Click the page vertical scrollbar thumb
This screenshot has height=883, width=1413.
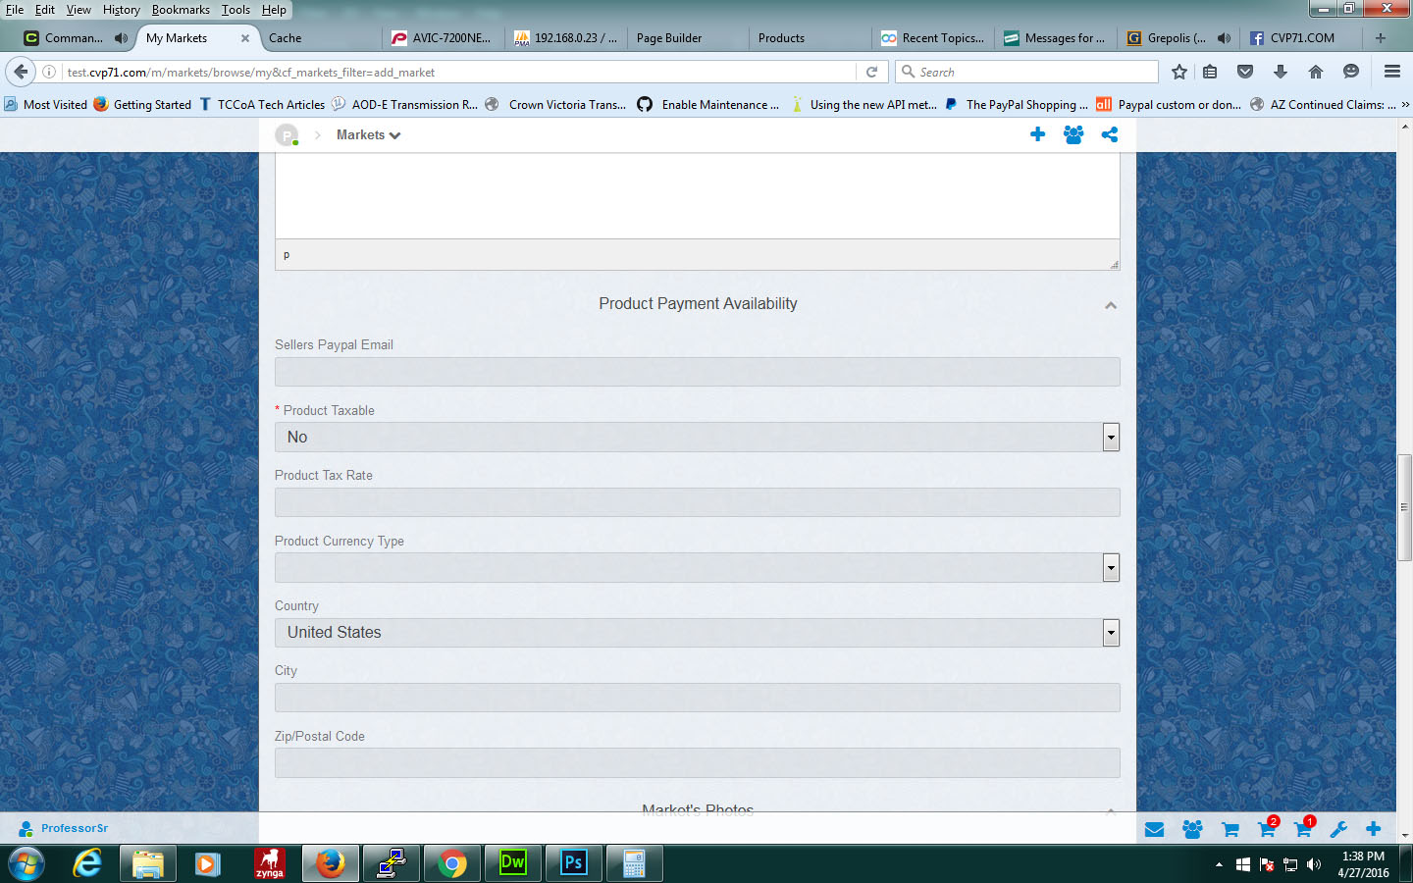coord(1404,507)
